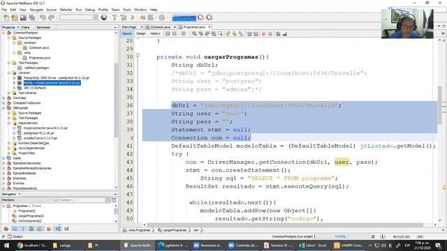
Task: Click vista.Programas in the breadcrumb bar
Action: (139, 230)
